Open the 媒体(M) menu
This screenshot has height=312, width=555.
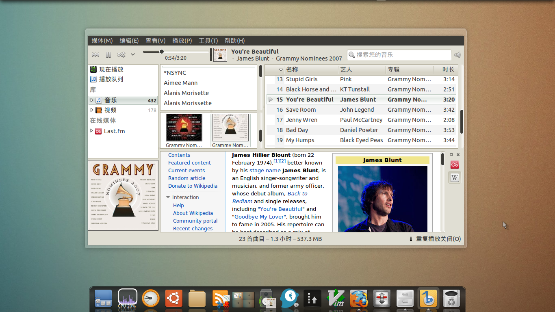point(102,41)
